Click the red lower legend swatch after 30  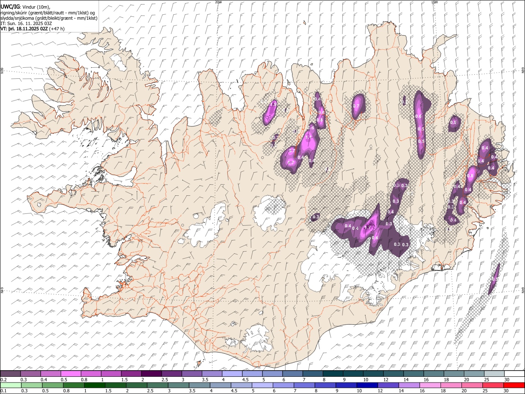click(x=514, y=385)
